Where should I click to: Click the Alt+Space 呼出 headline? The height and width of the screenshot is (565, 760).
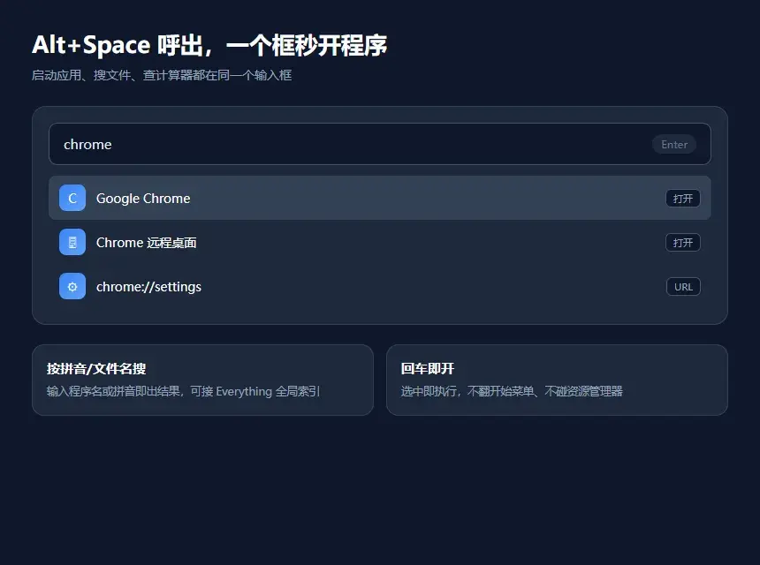coord(209,45)
